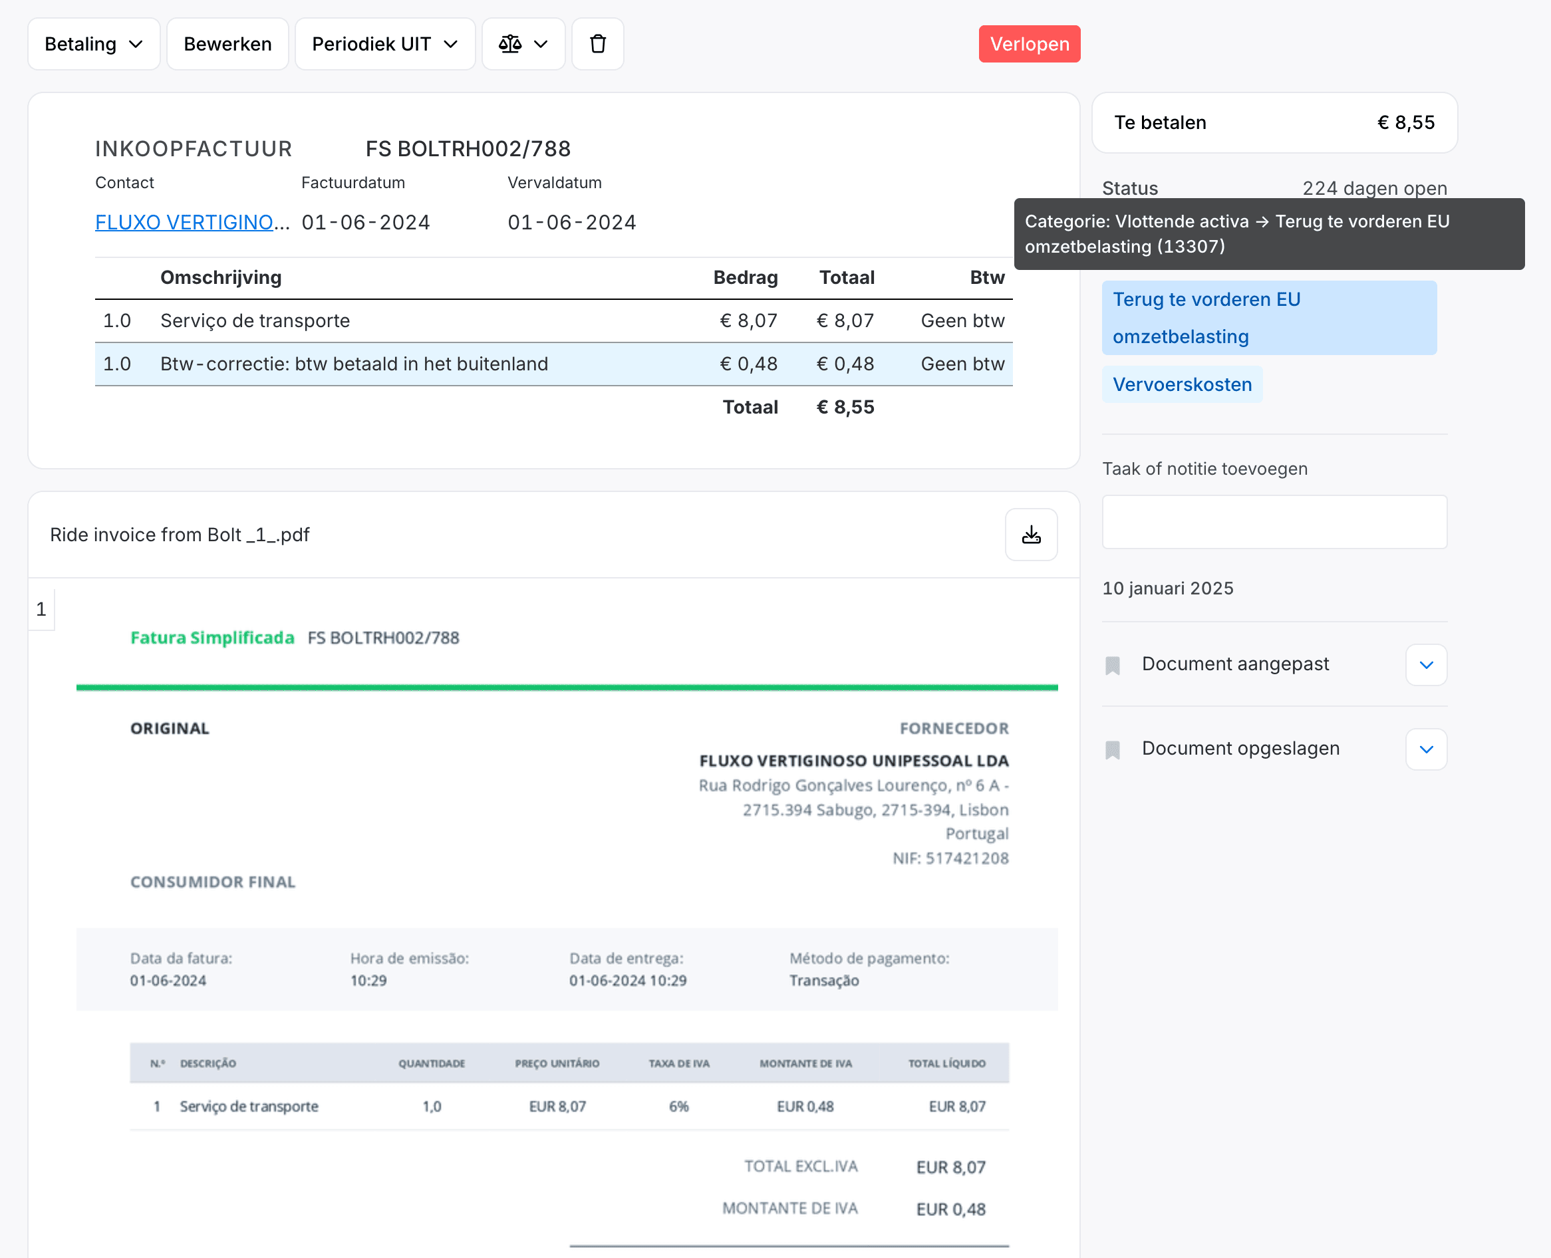1551x1258 pixels.
Task: Open the balance scale icon menu
Action: pos(523,44)
